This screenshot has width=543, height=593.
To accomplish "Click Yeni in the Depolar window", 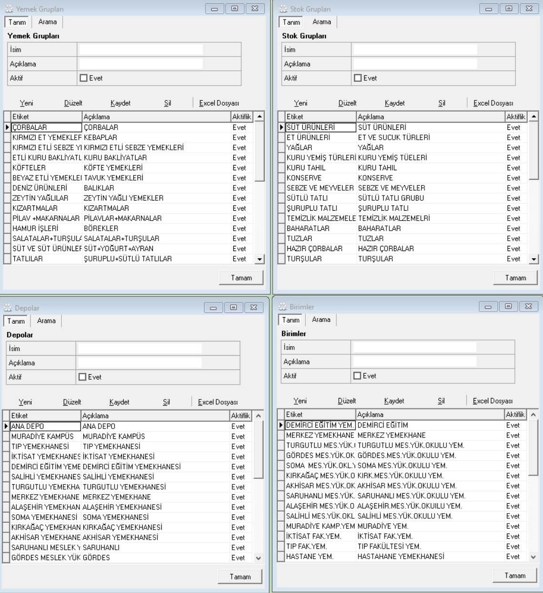I will point(26,402).
